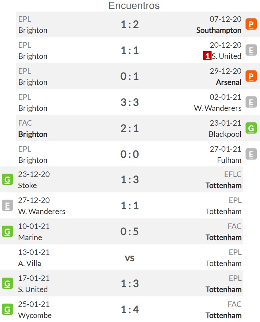The height and width of the screenshot is (322, 260).
Task: Click the Arsenal team name
Action: point(229,82)
